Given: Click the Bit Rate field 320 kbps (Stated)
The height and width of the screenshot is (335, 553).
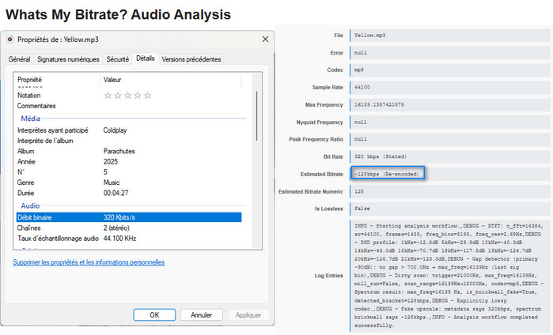Looking at the screenshot, I should [x=449, y=156].
